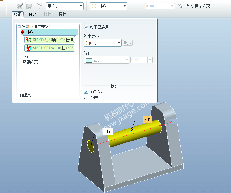The width and height of the screenshot is (231, 193).
Task: Click the flip offset direction icon
Action: click(179, 6)
